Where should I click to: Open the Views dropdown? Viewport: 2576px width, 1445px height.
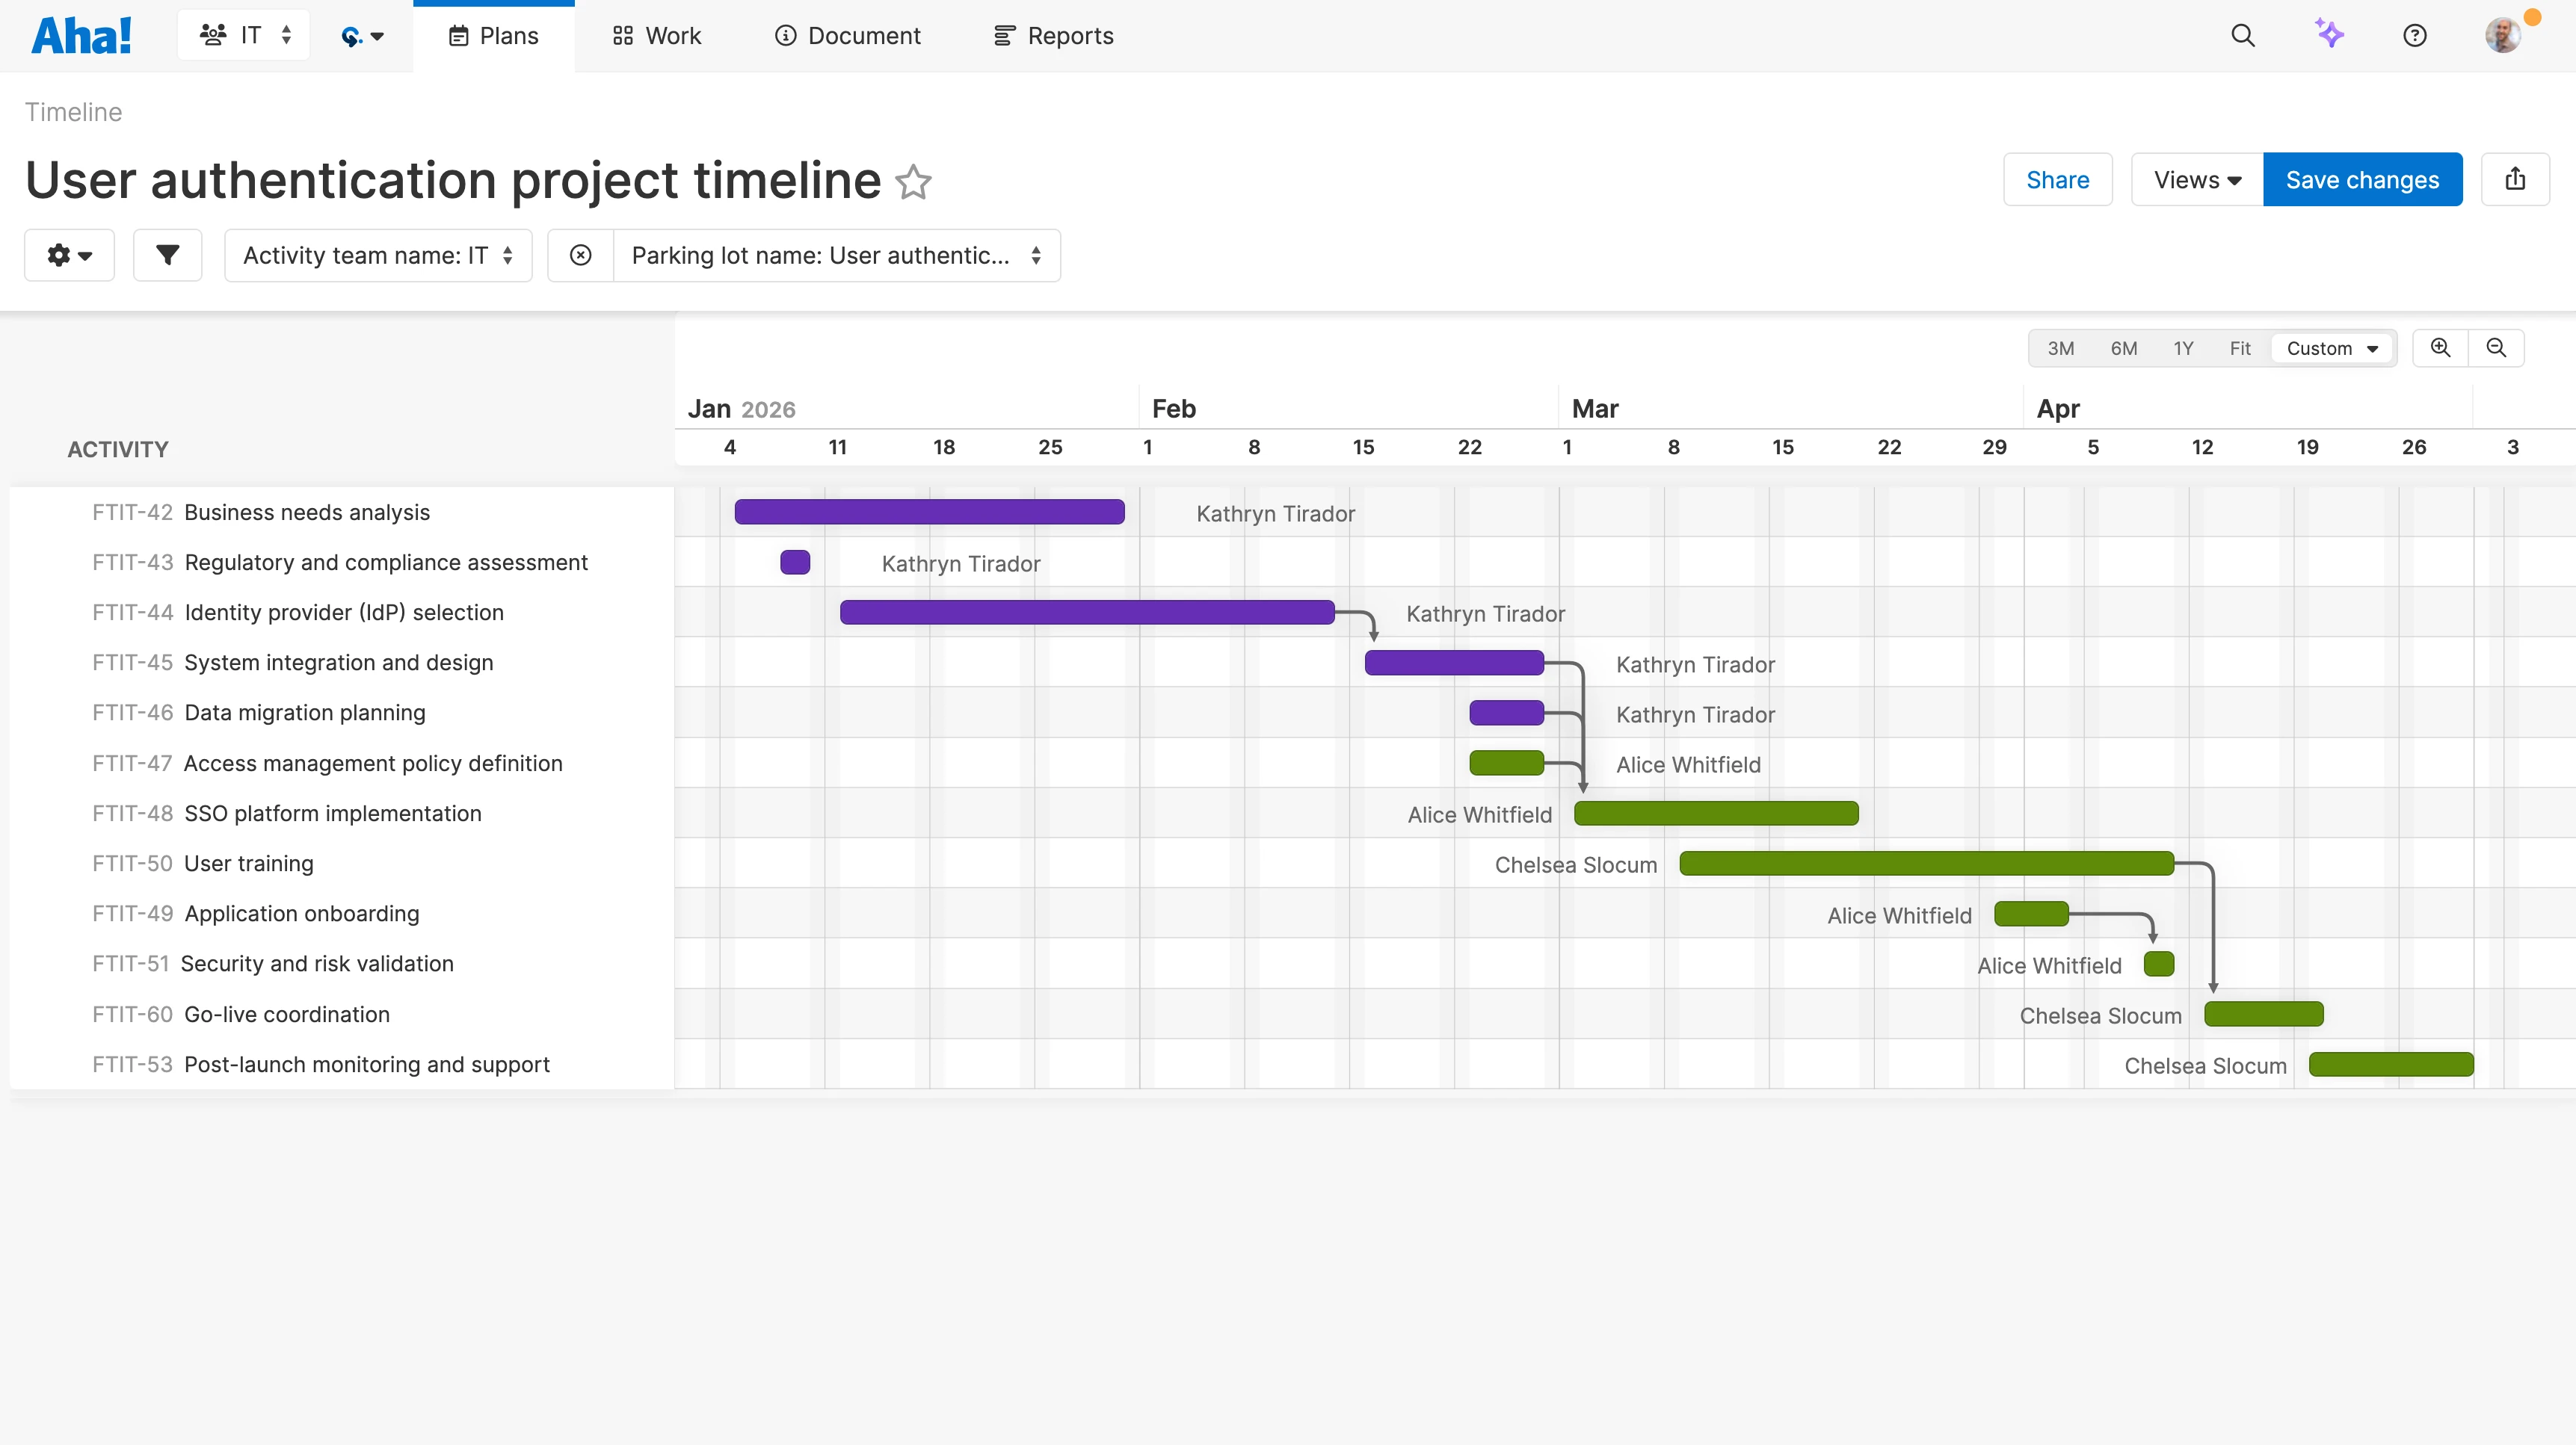[x=2195, y=179]
